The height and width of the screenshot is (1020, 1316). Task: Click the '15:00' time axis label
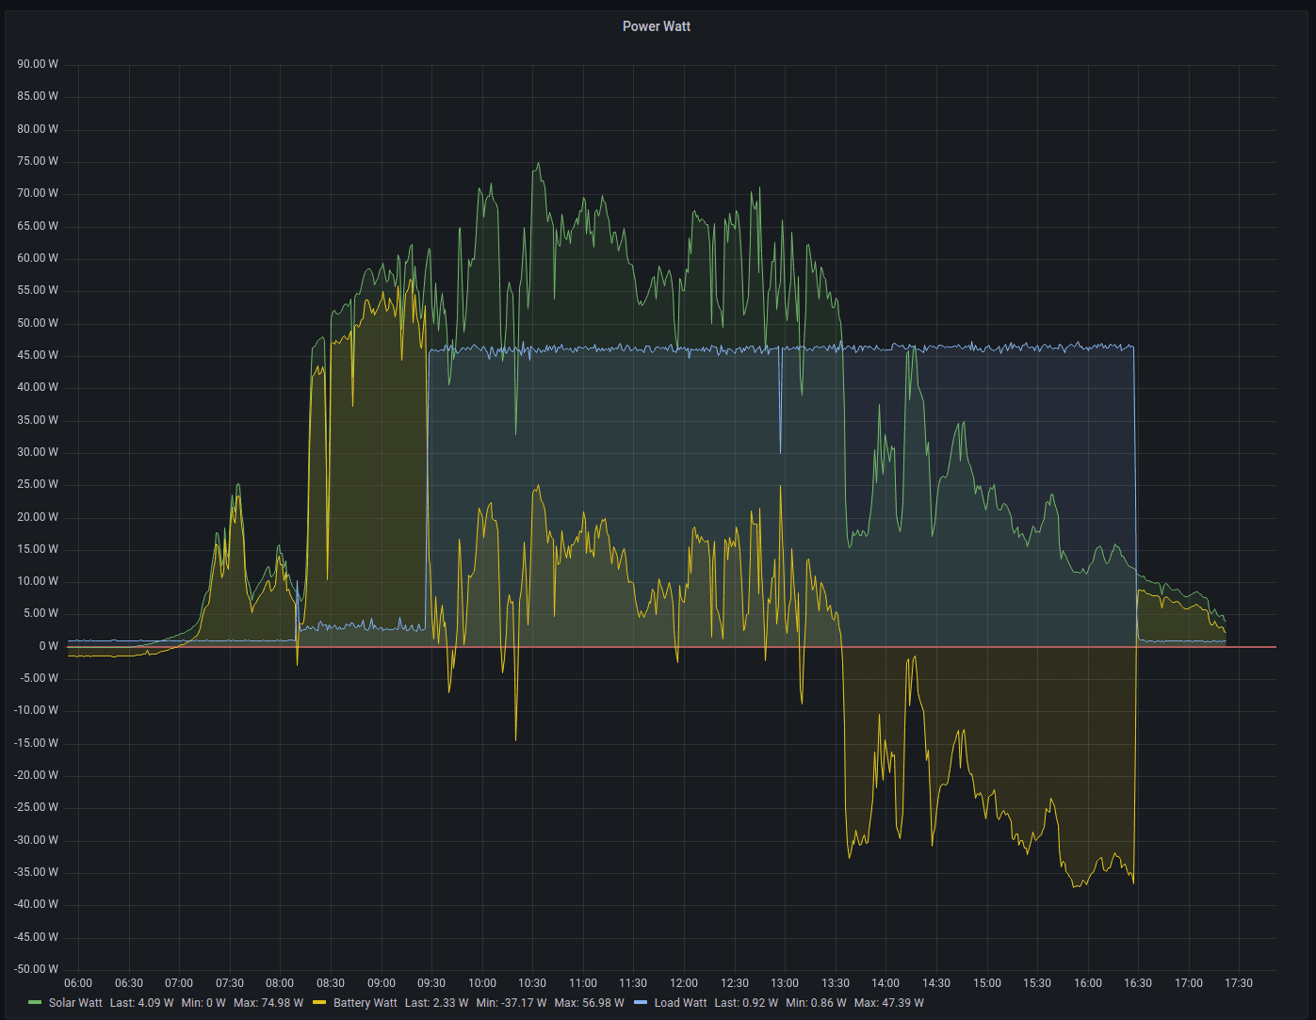click(987, 983)
